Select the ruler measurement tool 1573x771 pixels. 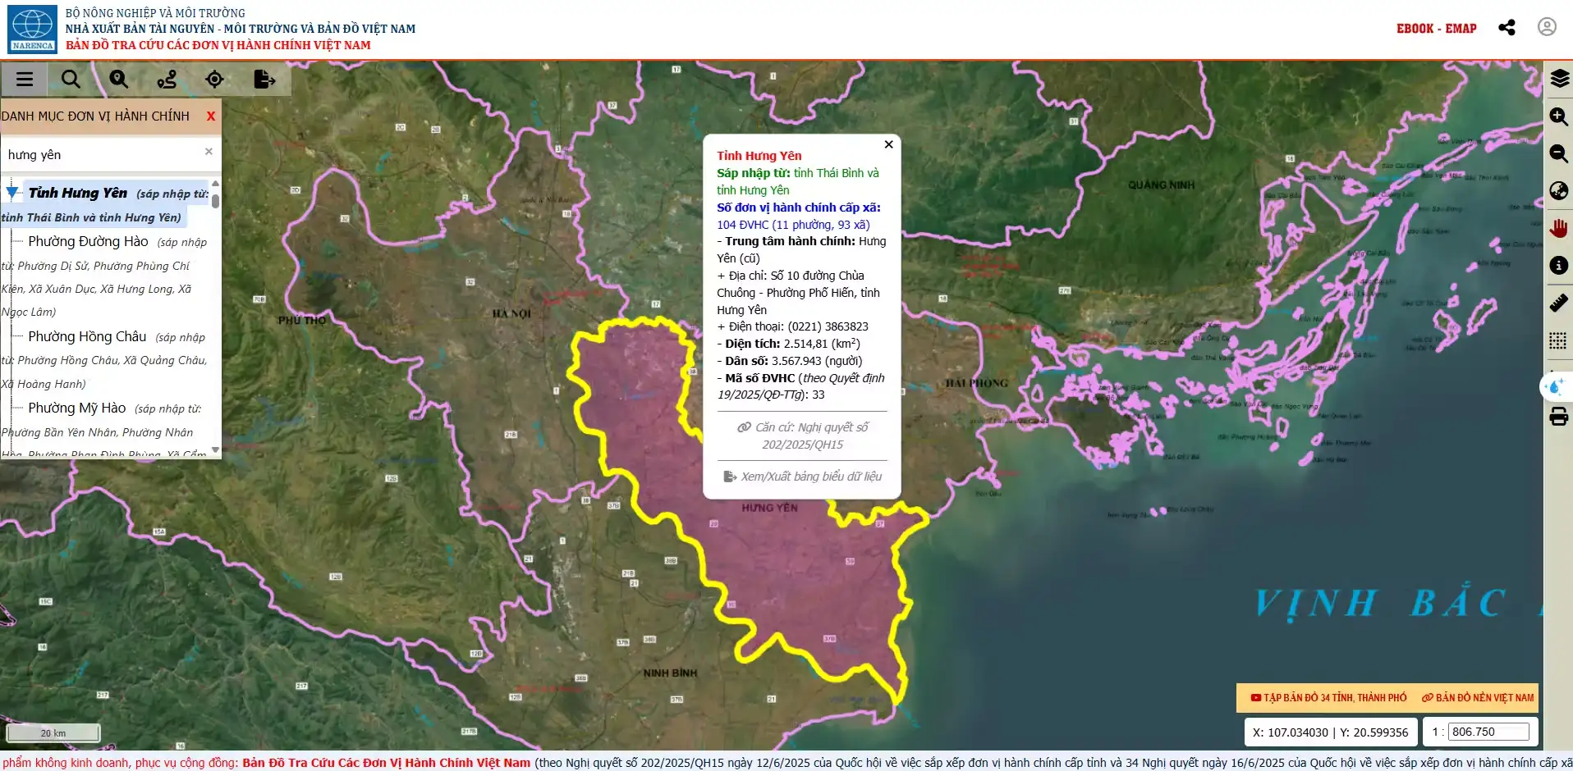1559,303
